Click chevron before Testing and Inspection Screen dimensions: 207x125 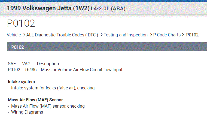coord(101,35)
